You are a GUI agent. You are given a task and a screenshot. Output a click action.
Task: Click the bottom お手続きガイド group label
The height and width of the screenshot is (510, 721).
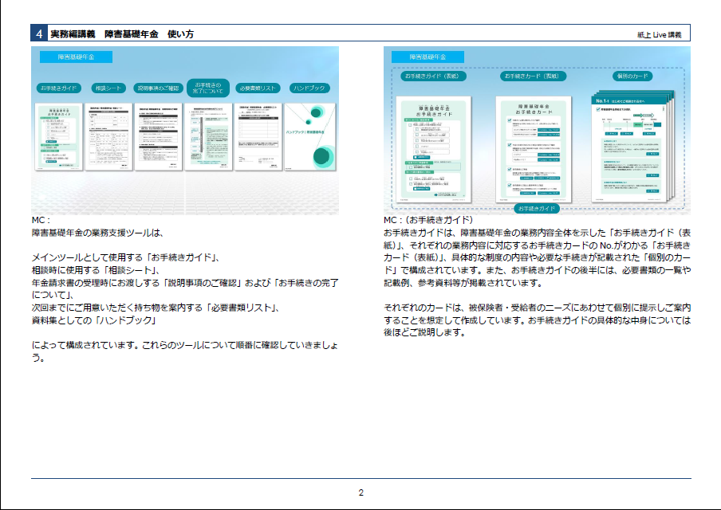(x=536, y=209)
